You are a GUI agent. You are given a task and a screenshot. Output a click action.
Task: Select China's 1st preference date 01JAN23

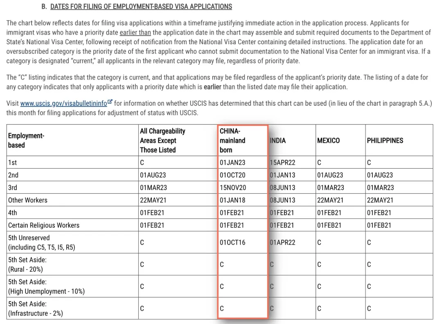pos(232,163)
